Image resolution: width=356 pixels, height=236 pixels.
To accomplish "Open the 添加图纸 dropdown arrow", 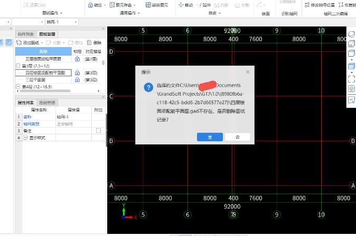I will tap(42, 43).
